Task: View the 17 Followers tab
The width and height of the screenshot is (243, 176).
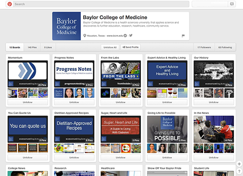Action: [x=204, y=48]
